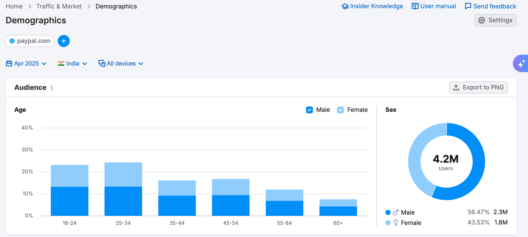Screen dimensions: 528x237
Task: Click the Male legend color dot
Action: (x=388, y=212)
